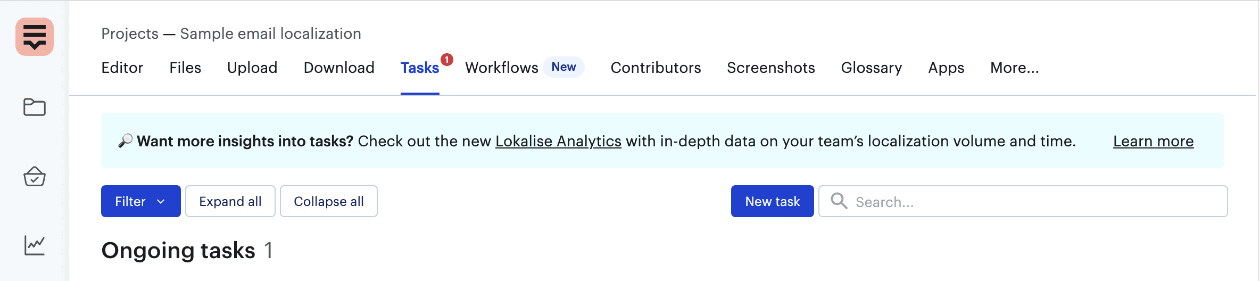Open the Contributors tab
This screenshot has height=281, width=1260.
tap(656, 68)
